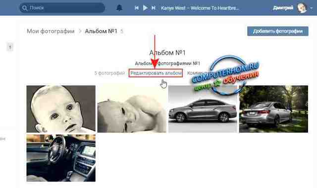Open the Kanye West track title
317x188 pixels.
pyautogui.click(x=200, y=8)
